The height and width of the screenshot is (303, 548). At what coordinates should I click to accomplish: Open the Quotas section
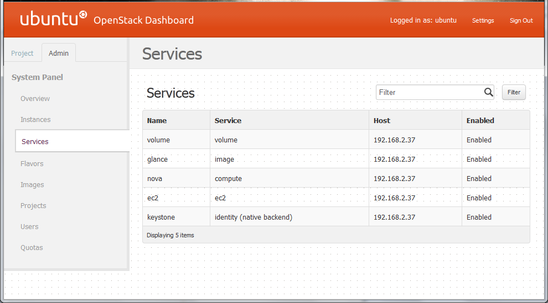[32, 248]
